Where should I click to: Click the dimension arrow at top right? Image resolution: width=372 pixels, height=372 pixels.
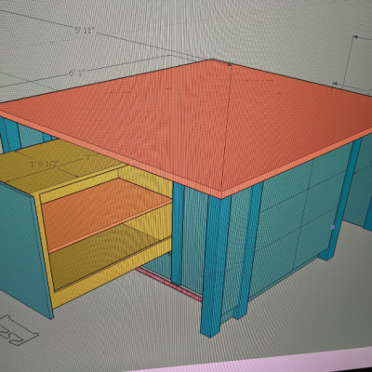[356, 37]
